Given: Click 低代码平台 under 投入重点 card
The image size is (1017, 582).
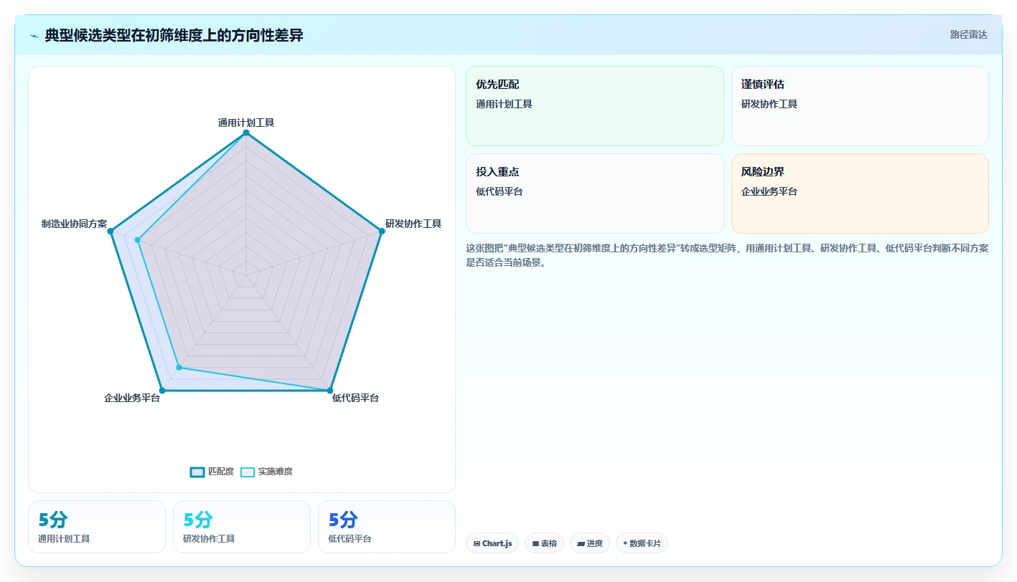Looking at the screenshot, I should (500, 191).
